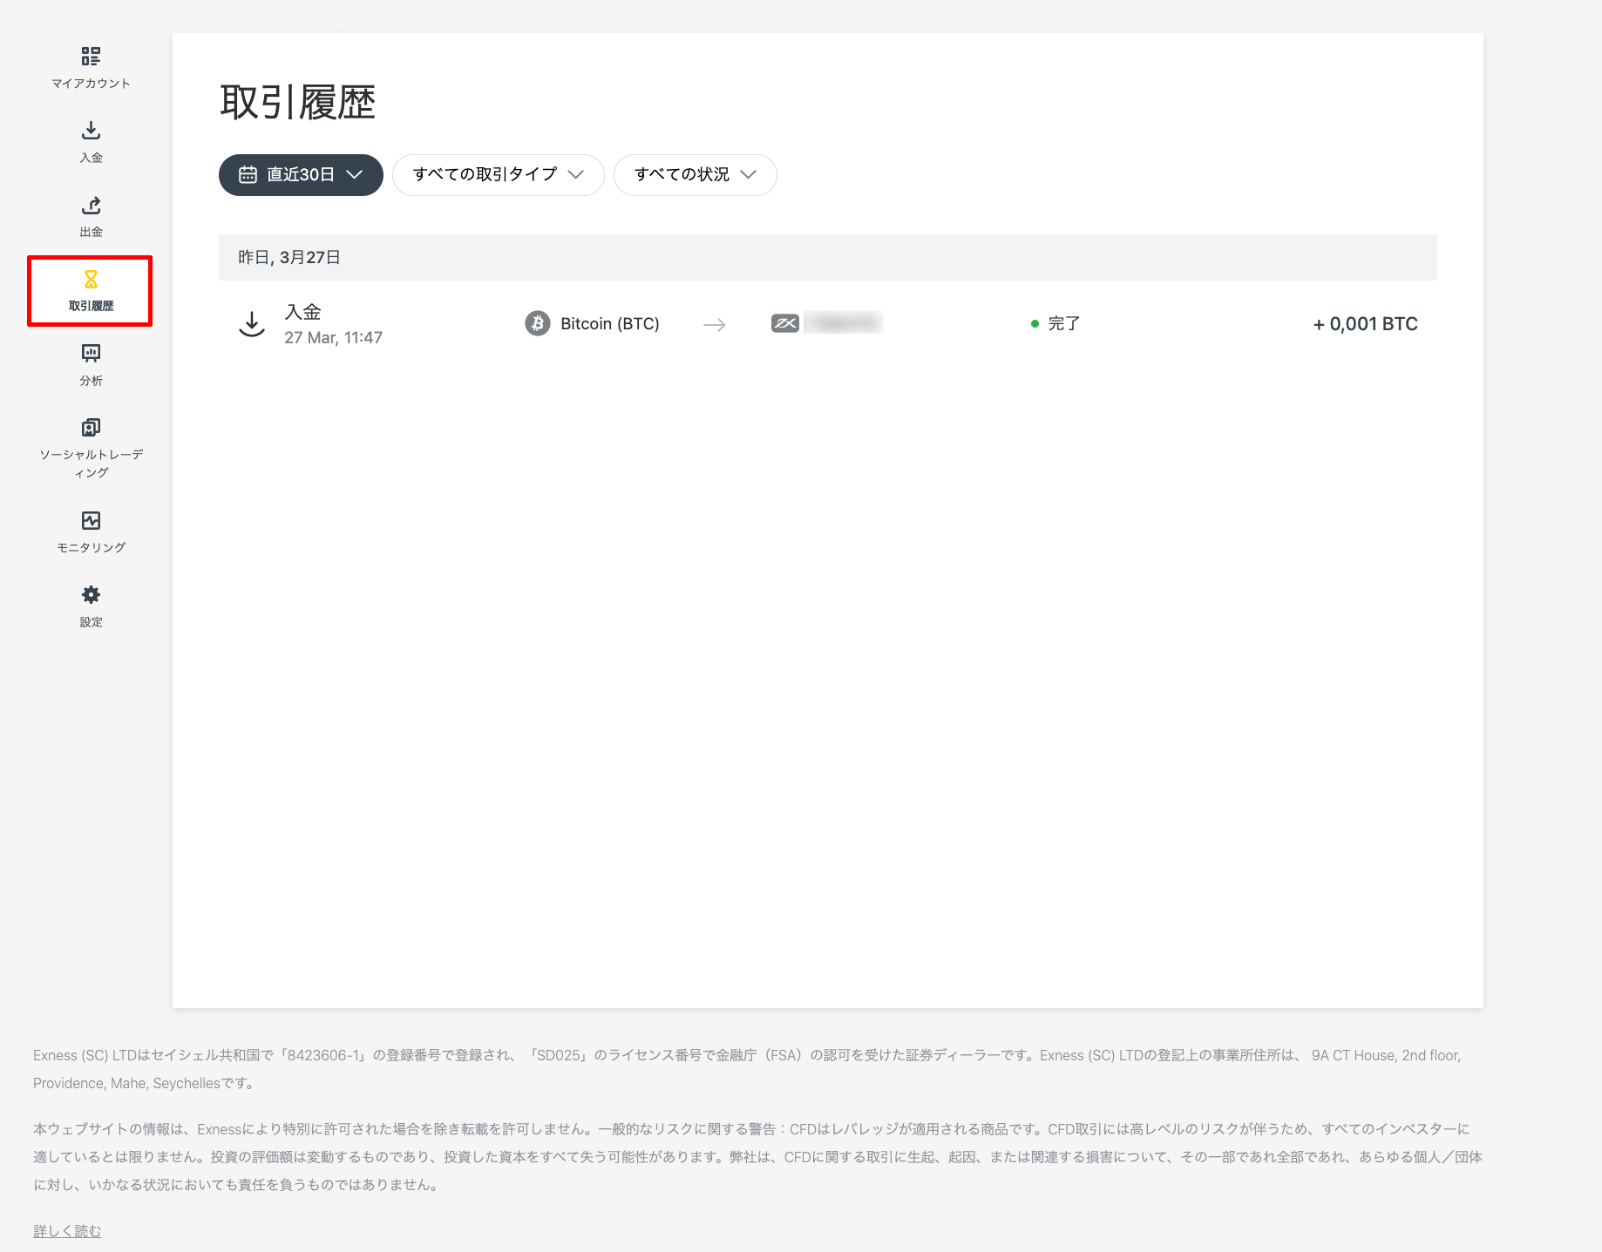Expand the すべての状況 status filter
This screenshot has height=1252, width=1602.
pos(695,174)
